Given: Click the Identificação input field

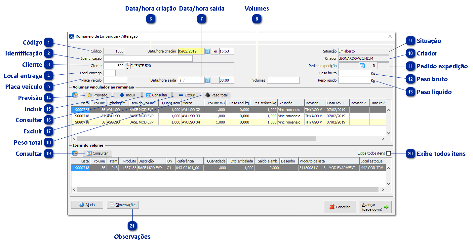Looking at the screenshot, I should [x=148, y=58].
